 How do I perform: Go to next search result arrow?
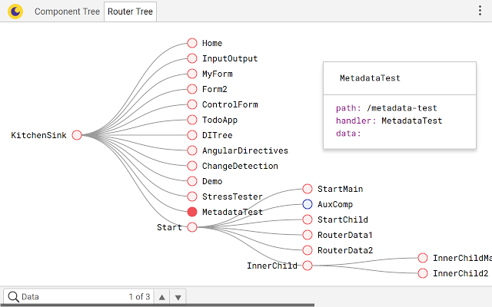178,296
